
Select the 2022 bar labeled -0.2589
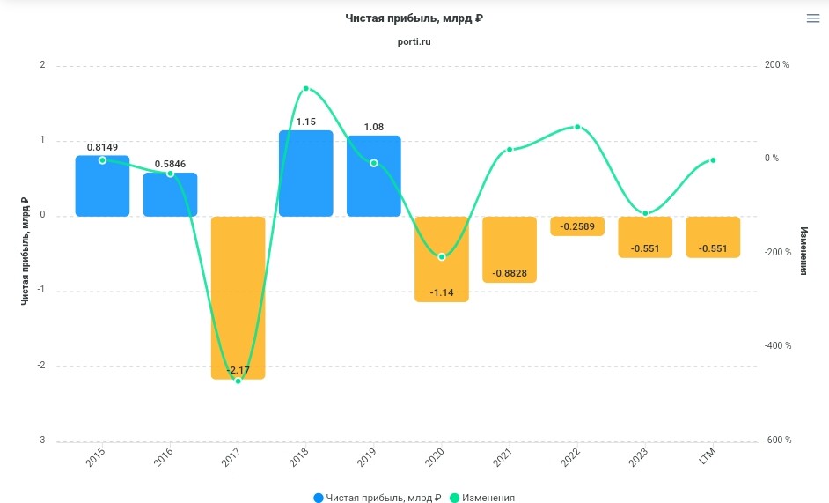[x=577, y=226]
